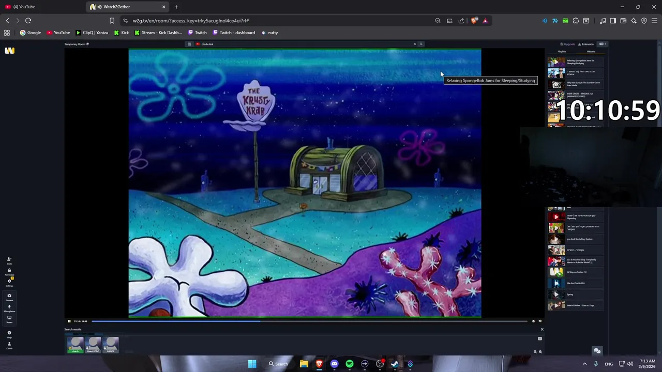The image size is (662, 372).
Task: Close the Watch2Gether browser tab
Action: coord(164,7)
